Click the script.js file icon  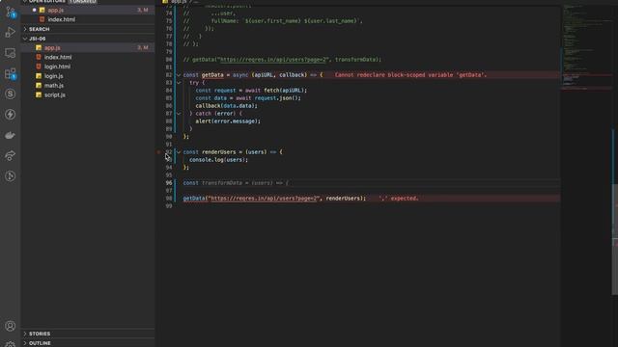tap(39, 94)
